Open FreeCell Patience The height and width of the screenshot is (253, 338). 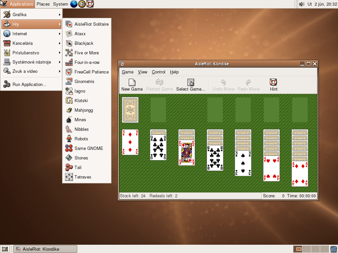tap(87, 72)
